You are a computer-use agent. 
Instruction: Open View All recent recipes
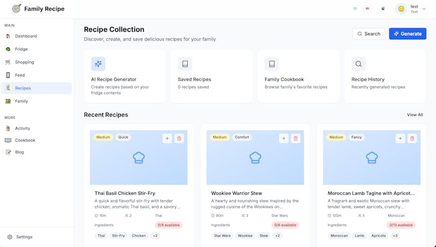pyautogui.click(x=414, y=115)
